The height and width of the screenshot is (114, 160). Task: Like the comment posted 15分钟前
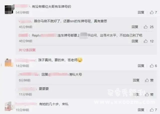[152, 110]
